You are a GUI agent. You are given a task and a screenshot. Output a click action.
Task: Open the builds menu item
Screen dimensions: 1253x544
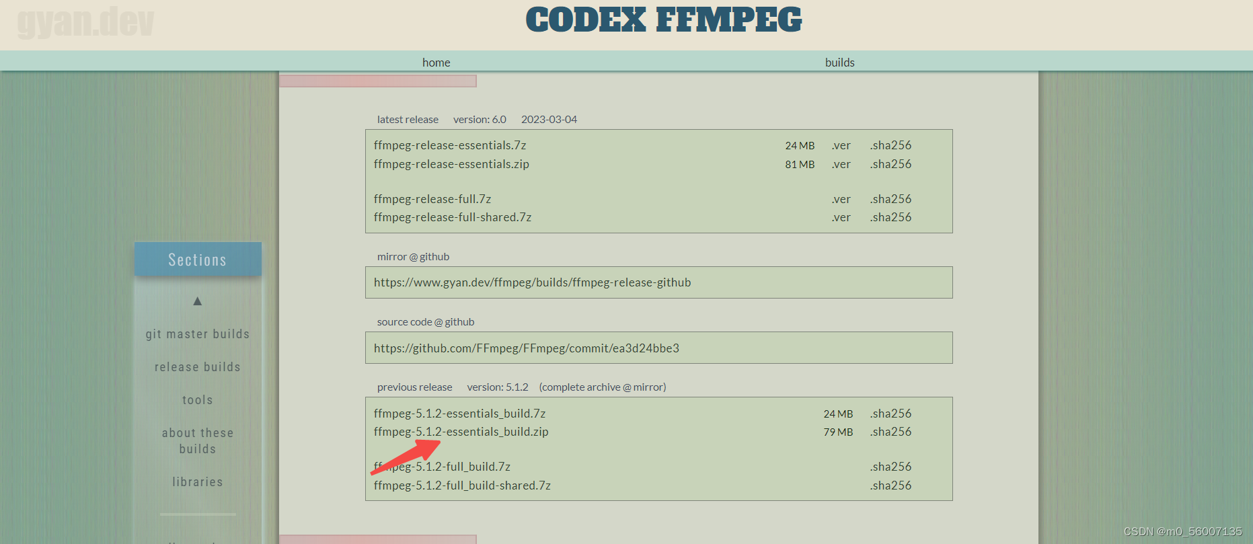pyautogui.click(x=840, y=63)
